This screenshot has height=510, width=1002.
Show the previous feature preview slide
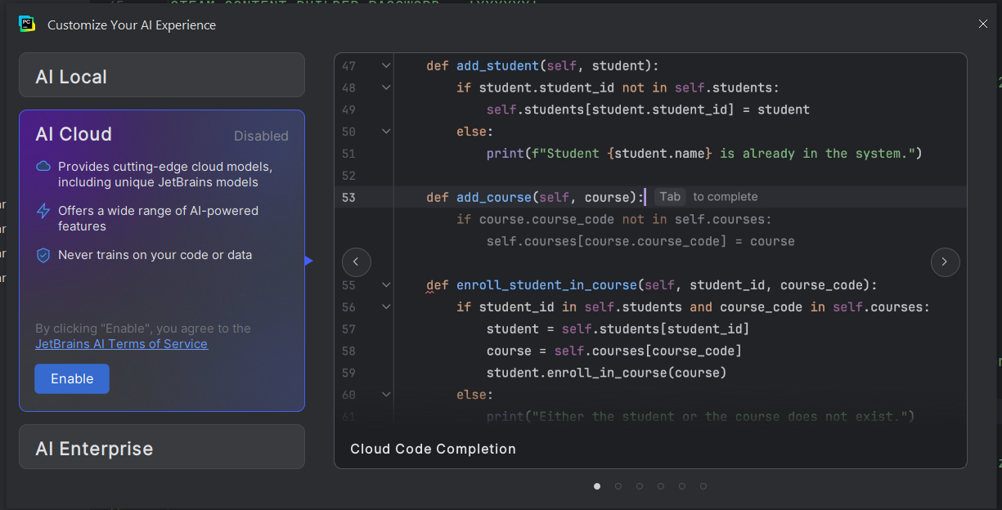click(357, 262)
